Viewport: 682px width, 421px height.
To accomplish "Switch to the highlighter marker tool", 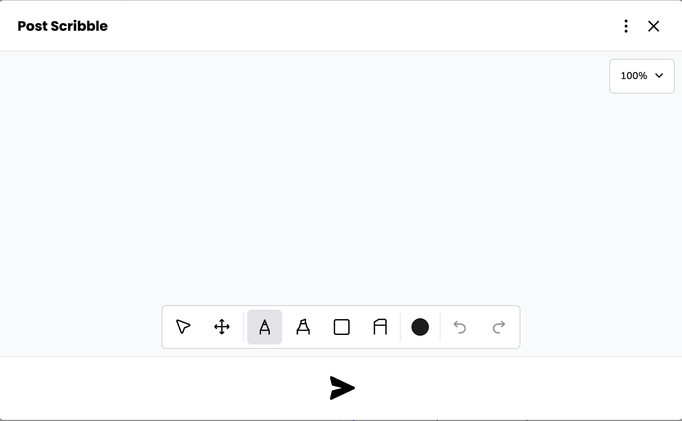I will (303, 327).
